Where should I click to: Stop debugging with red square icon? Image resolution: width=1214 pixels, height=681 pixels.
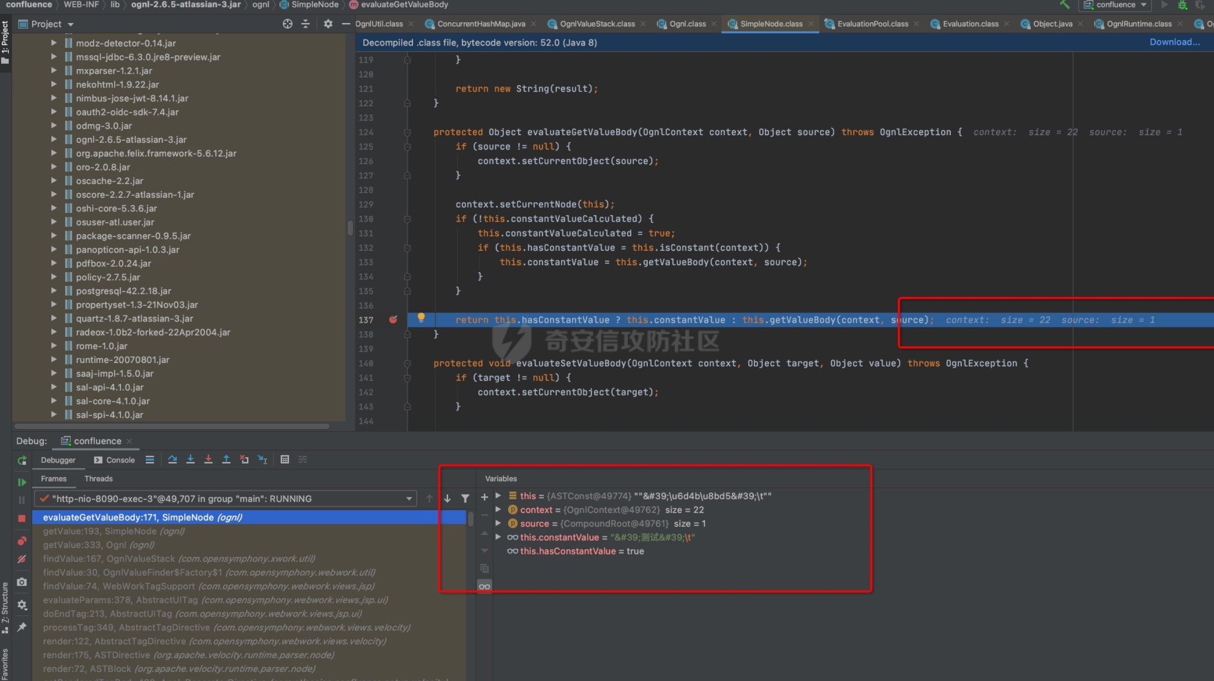22,518
